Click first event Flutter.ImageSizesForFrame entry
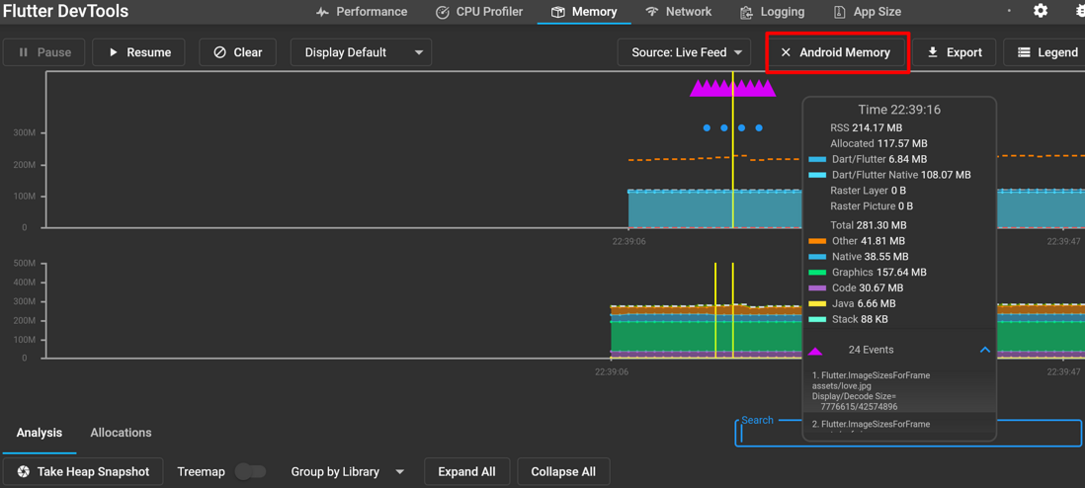This screenshot has height=488, width=1085. (x=899, y=391)
